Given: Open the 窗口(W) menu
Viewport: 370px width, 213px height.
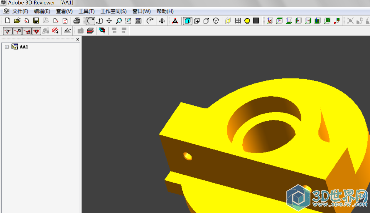Looking at the screenshot, I should [x=142, y=11].
